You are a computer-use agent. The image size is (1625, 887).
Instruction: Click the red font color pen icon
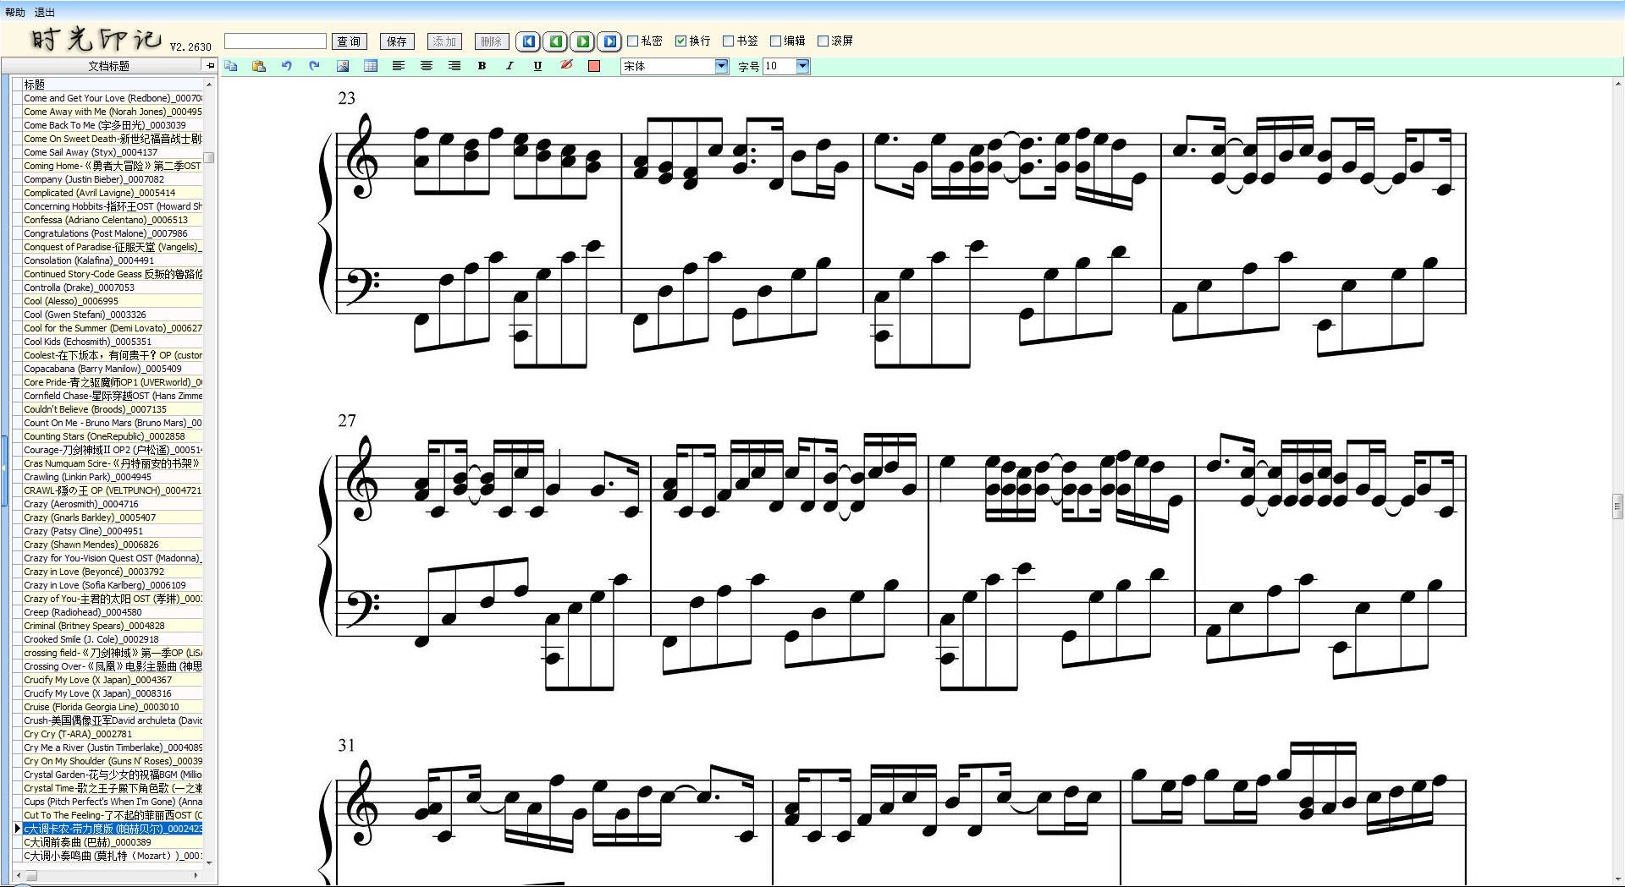tap(566, 66)
